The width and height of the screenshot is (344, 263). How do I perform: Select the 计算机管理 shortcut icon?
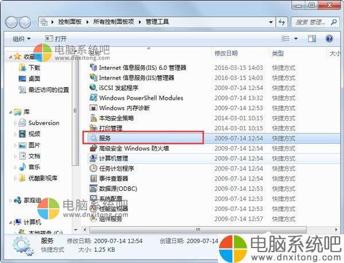click(x=94, y=159)
